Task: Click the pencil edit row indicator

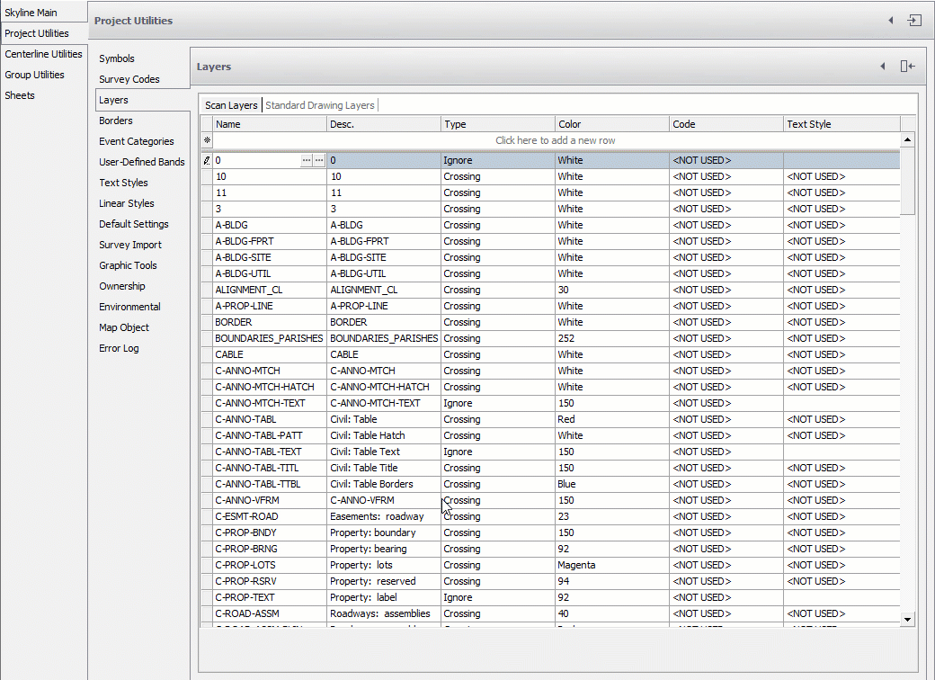Action: [x=207, y=160]
